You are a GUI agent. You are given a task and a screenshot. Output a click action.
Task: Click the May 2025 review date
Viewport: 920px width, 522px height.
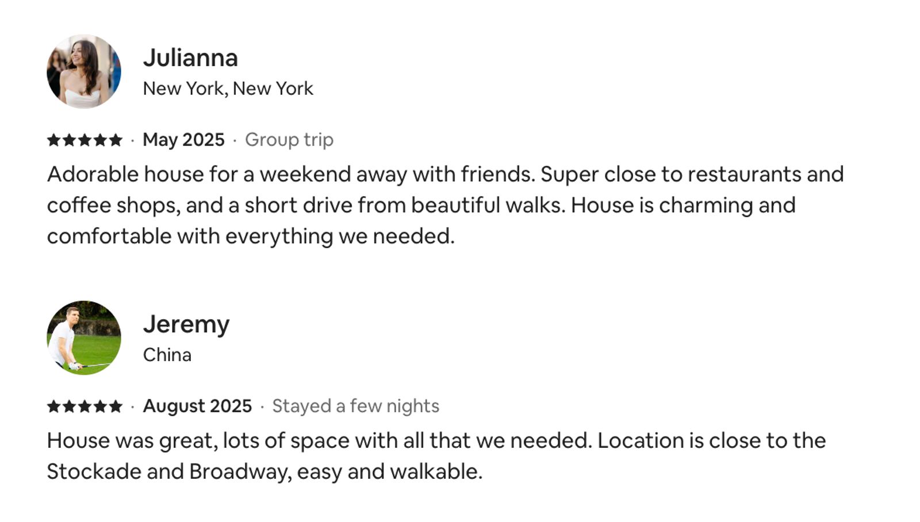coord(183,140)
